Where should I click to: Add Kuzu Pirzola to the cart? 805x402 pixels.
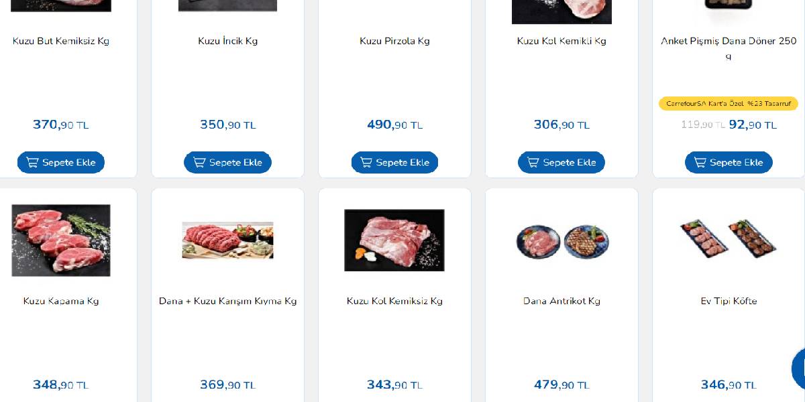coord(394,162)
